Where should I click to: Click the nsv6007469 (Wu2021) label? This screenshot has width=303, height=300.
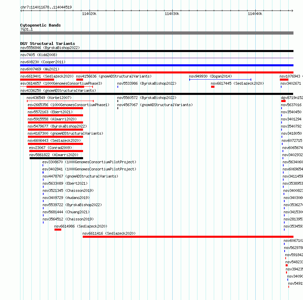(40, 69)
